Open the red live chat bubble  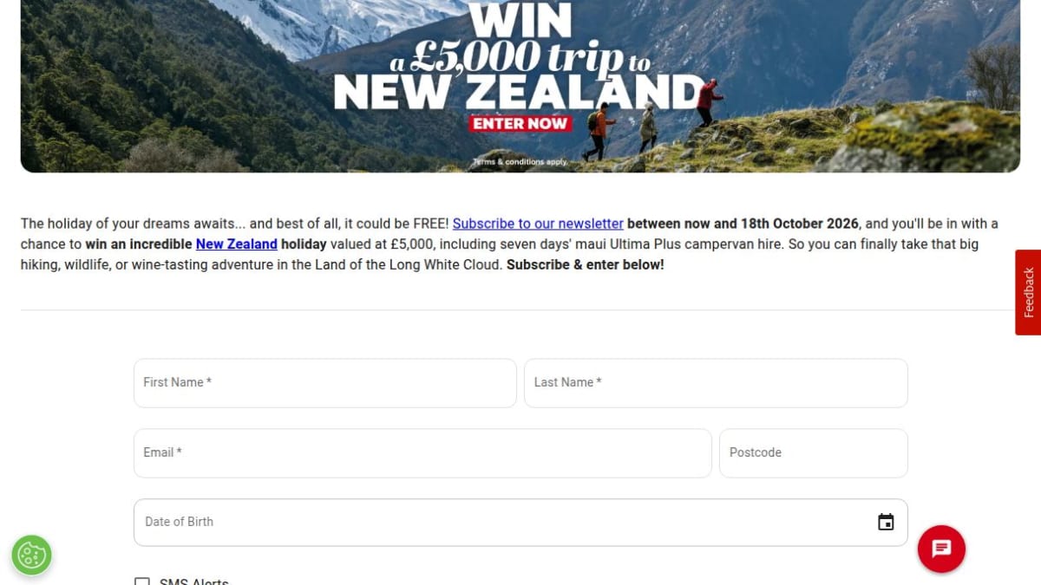click(941, 549)
